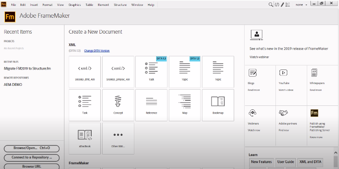
Task: Click the Browse/Open... Ctrl+O button
Action: 32,149
